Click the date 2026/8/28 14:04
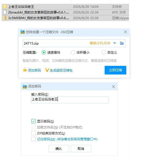This screenshot has width=149, height=163. (86, 7)
